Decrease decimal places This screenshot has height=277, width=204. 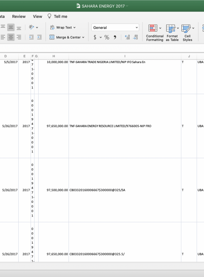pyautogui.click(x=135, y=37)
